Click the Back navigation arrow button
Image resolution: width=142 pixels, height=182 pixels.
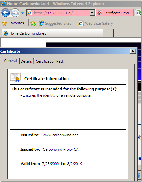(x=5, y=13)
